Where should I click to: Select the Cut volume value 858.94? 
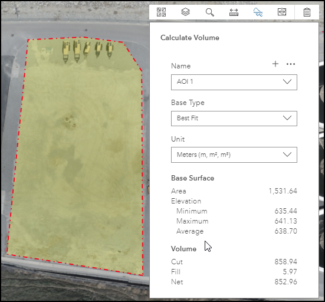tap(285, 261)
